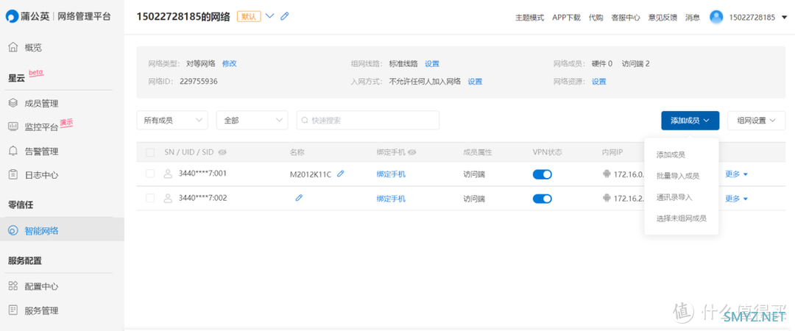Click 设置 link for 入网方式
Viewport: 795px width, 331px height.
coord(475,82)
